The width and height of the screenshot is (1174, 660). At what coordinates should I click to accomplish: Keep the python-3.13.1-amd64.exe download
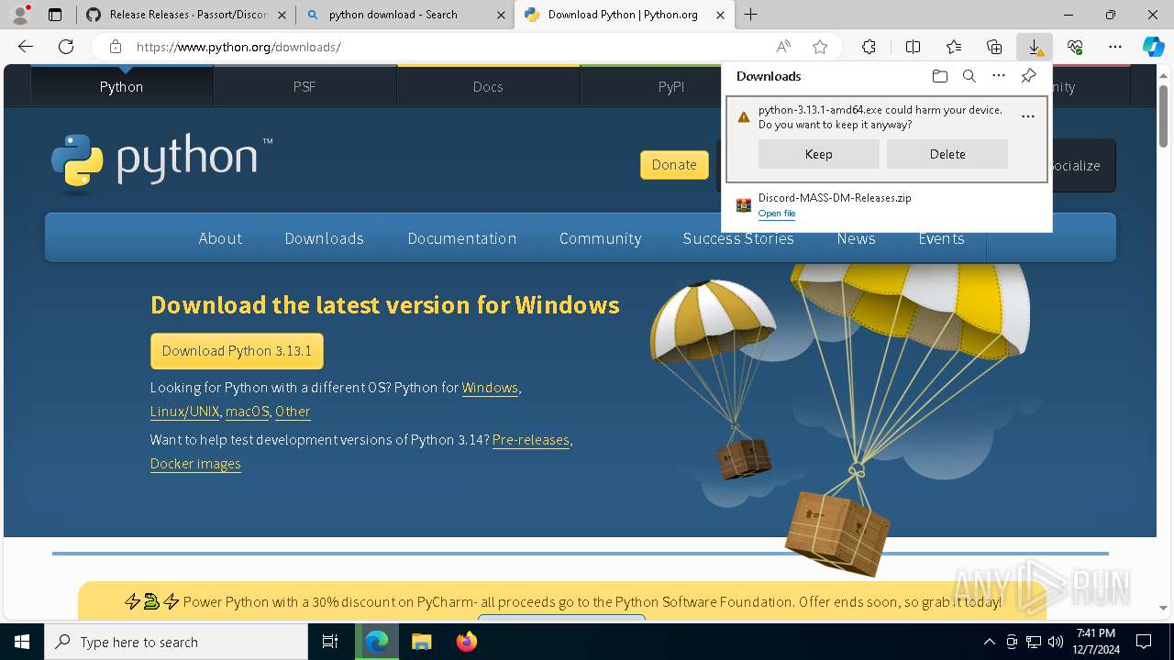click(818, 154)
